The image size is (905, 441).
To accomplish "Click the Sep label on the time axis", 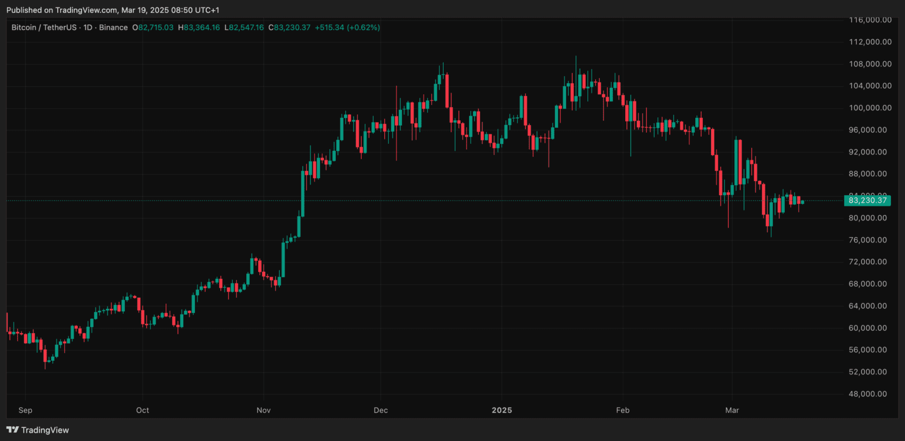I will pos(25,410).
